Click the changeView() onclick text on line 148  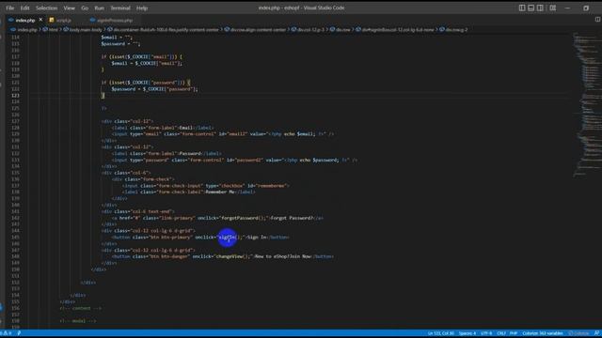[x=232, y=256]
